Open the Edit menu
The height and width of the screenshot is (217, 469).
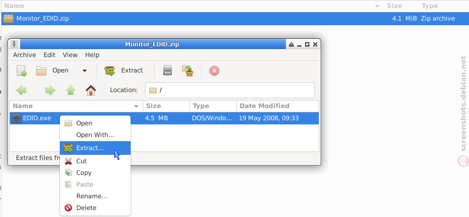49,55
